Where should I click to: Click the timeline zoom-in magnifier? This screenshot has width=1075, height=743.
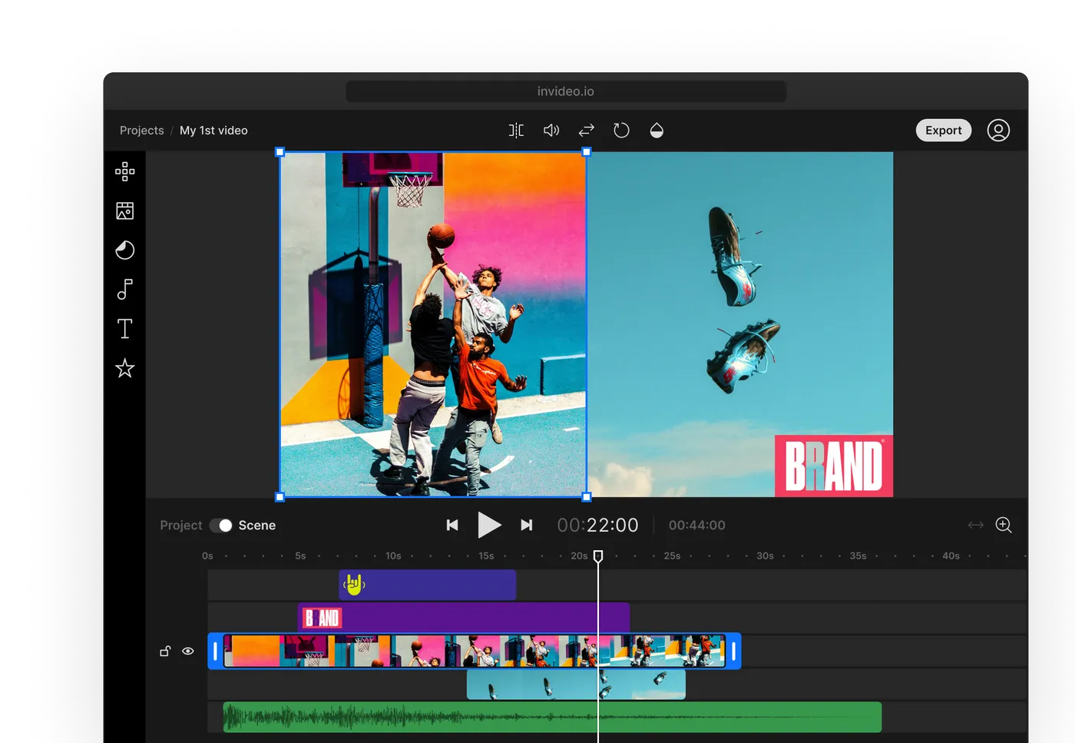point(1004,526)
